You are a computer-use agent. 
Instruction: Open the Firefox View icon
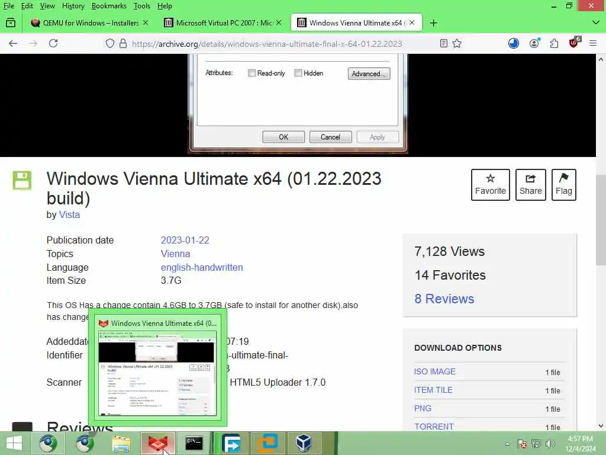(x=11, y=23)
